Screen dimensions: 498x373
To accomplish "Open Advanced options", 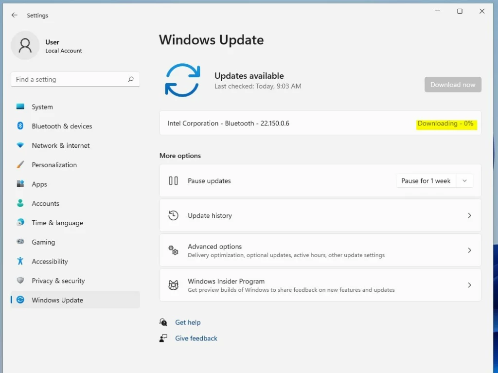I will (320, 250).
